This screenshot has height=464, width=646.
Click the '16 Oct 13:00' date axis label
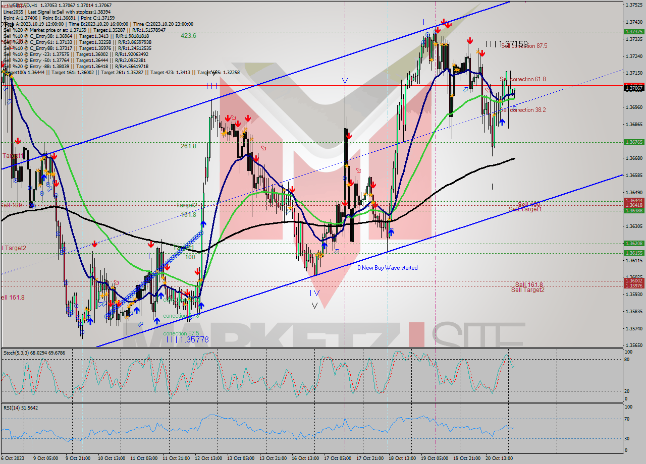click(305, 459)
